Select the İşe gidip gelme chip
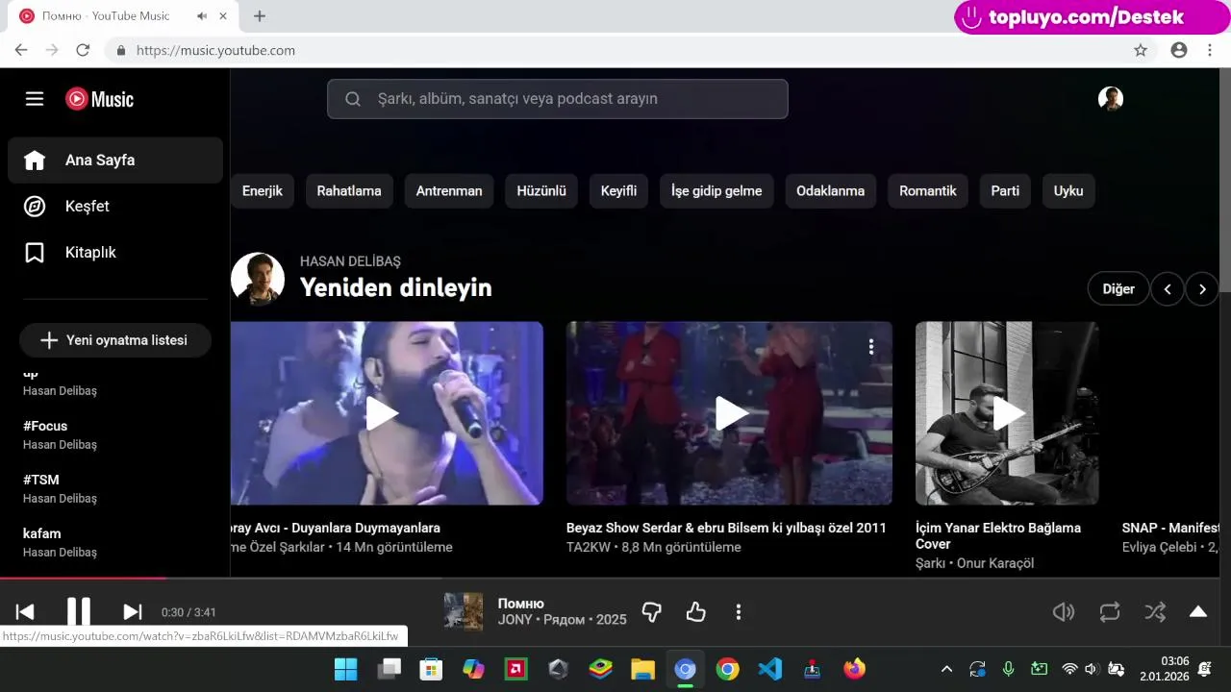Screen dimensions: 1231x692 (716, 191)
